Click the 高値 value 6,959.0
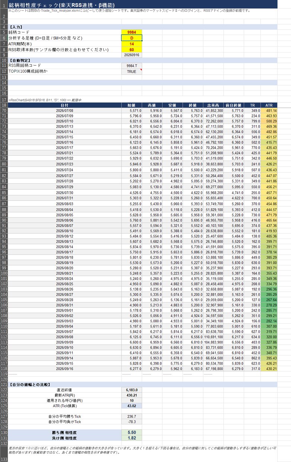Image resolution: width=291 pixels, height=462 pixels. (x=152, y=342)
